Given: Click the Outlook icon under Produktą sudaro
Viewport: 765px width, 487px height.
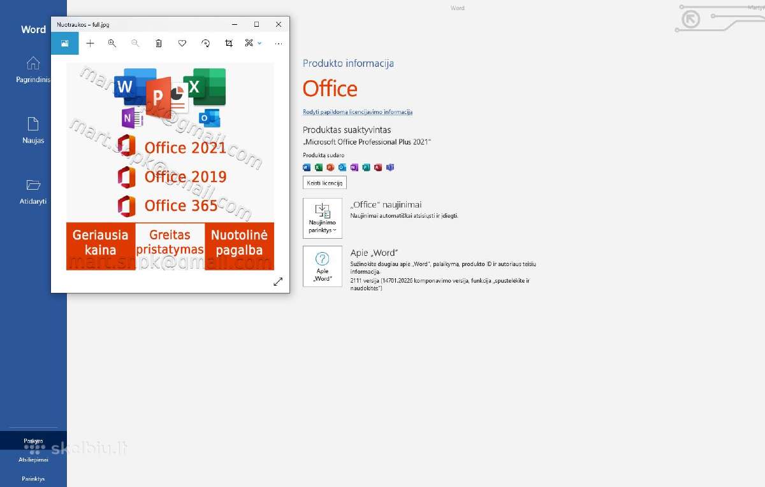Looking at the screenshot, I should pos(342,167).
